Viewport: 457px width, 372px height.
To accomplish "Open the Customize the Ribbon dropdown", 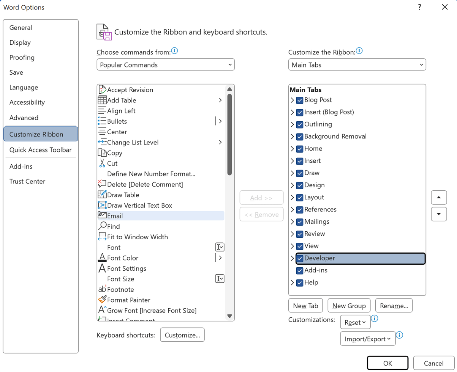I will [357, 65].
